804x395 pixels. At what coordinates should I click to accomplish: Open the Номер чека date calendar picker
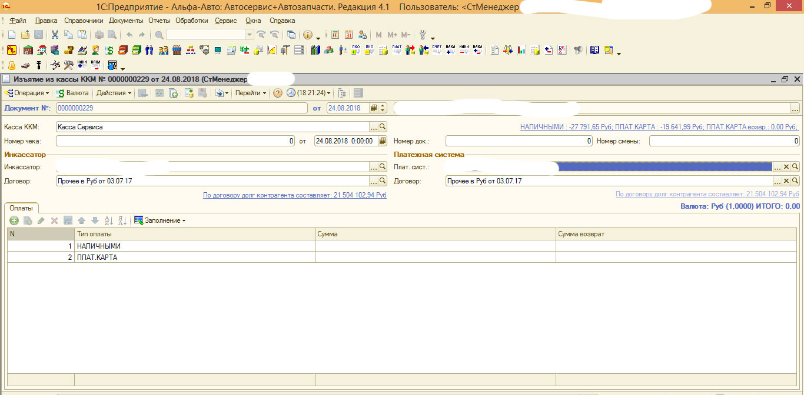[x=383, y=141]
